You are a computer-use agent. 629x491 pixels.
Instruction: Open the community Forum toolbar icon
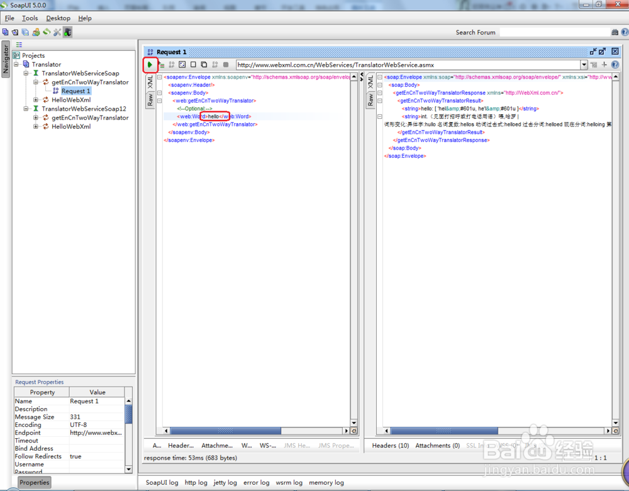point(36,32)
